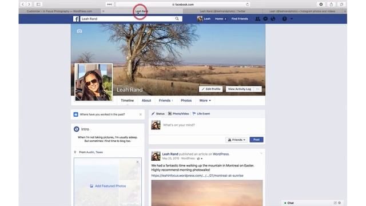
Task: Open account dropdown arrow in top bar
Action: [292, 19]
